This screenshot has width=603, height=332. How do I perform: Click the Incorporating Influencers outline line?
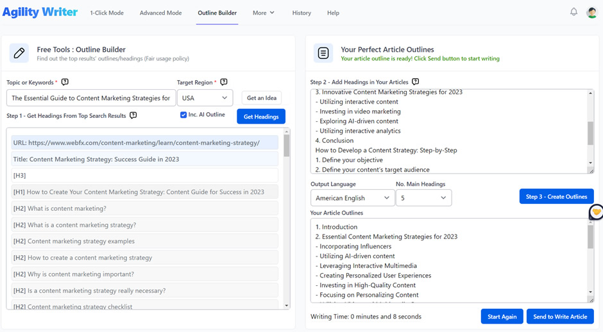(353, 246)
